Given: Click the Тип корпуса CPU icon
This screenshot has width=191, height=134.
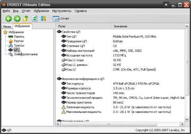Looking at the screenshot, I should pos(64,84).
